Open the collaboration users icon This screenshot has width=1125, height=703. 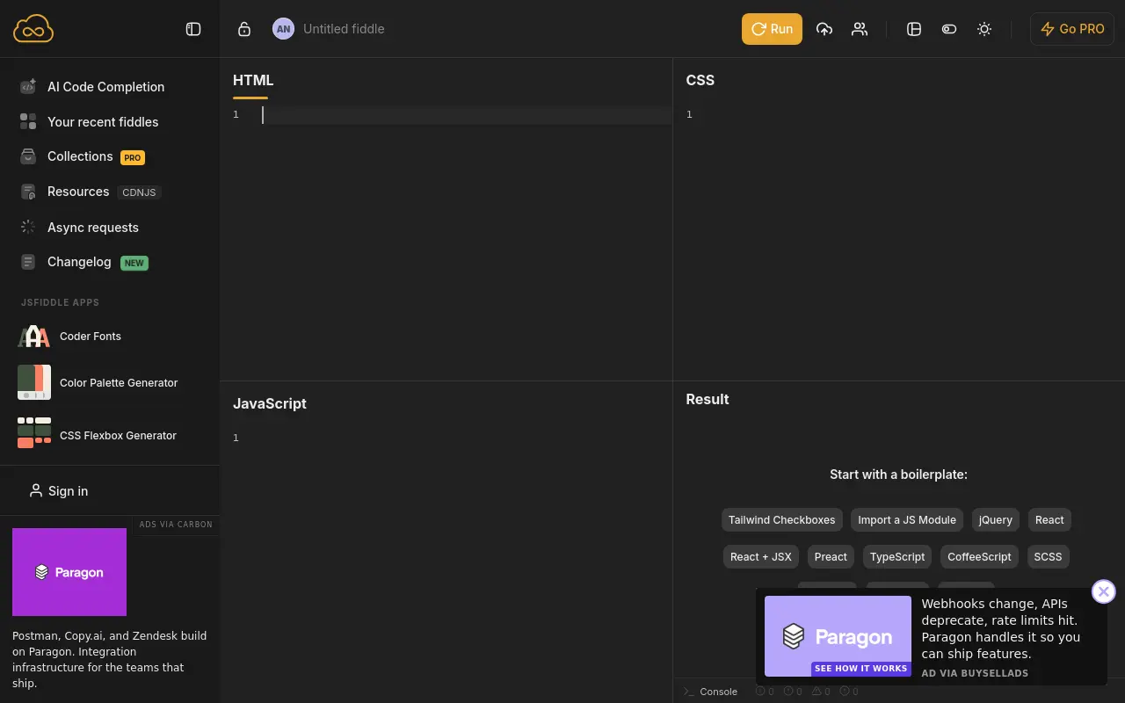coord(860,29)
